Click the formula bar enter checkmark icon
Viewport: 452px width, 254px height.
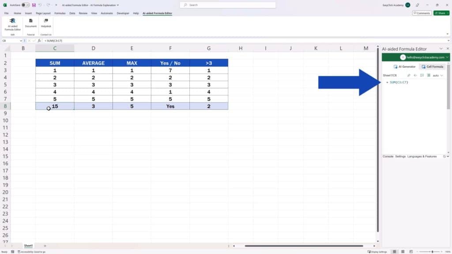click(34, 41)
